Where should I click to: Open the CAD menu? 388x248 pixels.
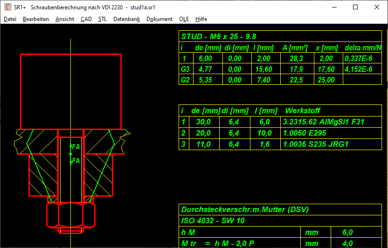pos(86,19)
